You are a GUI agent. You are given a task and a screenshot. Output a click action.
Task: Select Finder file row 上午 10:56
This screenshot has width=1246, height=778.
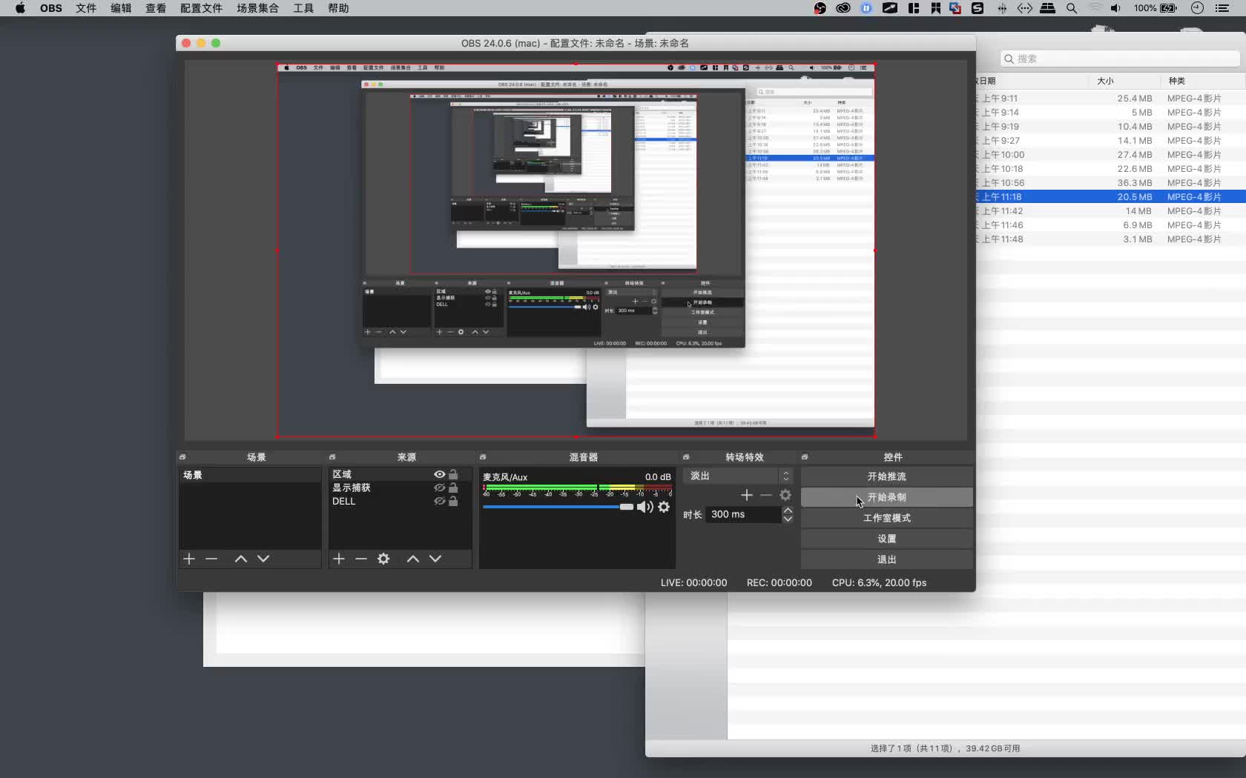click(x=1110, y=183)
